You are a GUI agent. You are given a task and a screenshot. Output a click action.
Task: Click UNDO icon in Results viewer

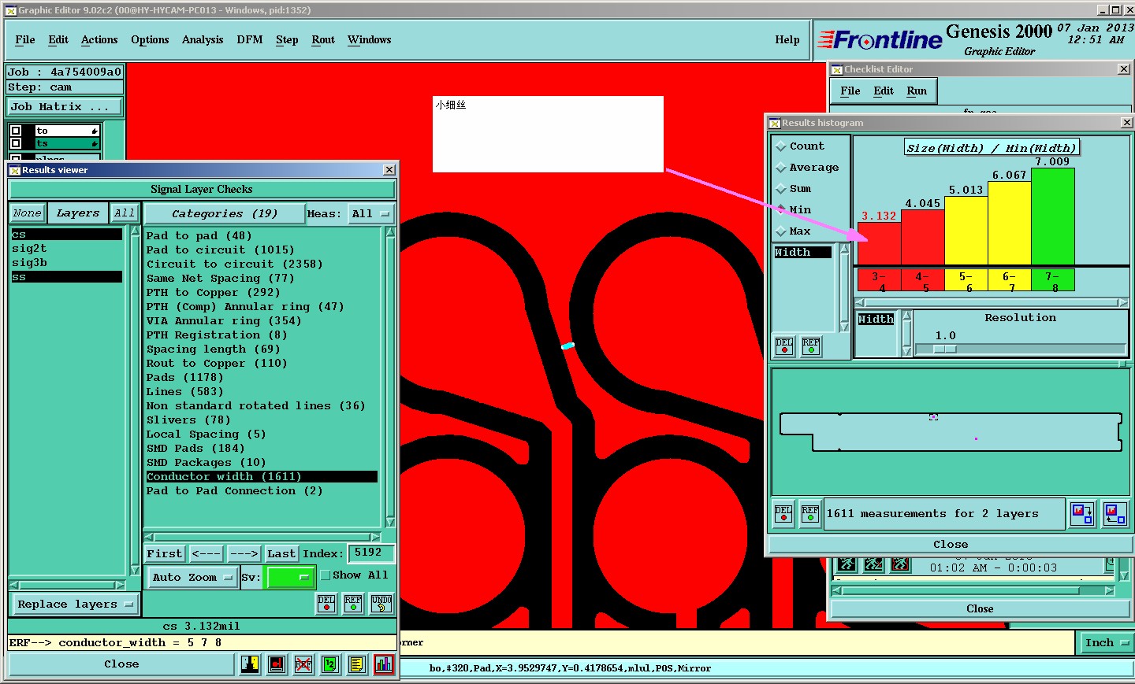381,604
